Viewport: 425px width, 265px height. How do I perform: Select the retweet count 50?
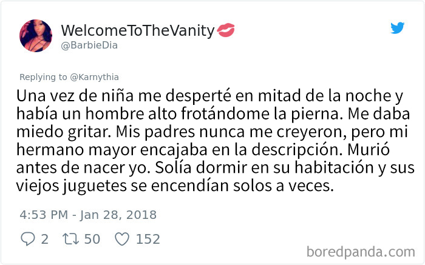coord(92,240)
